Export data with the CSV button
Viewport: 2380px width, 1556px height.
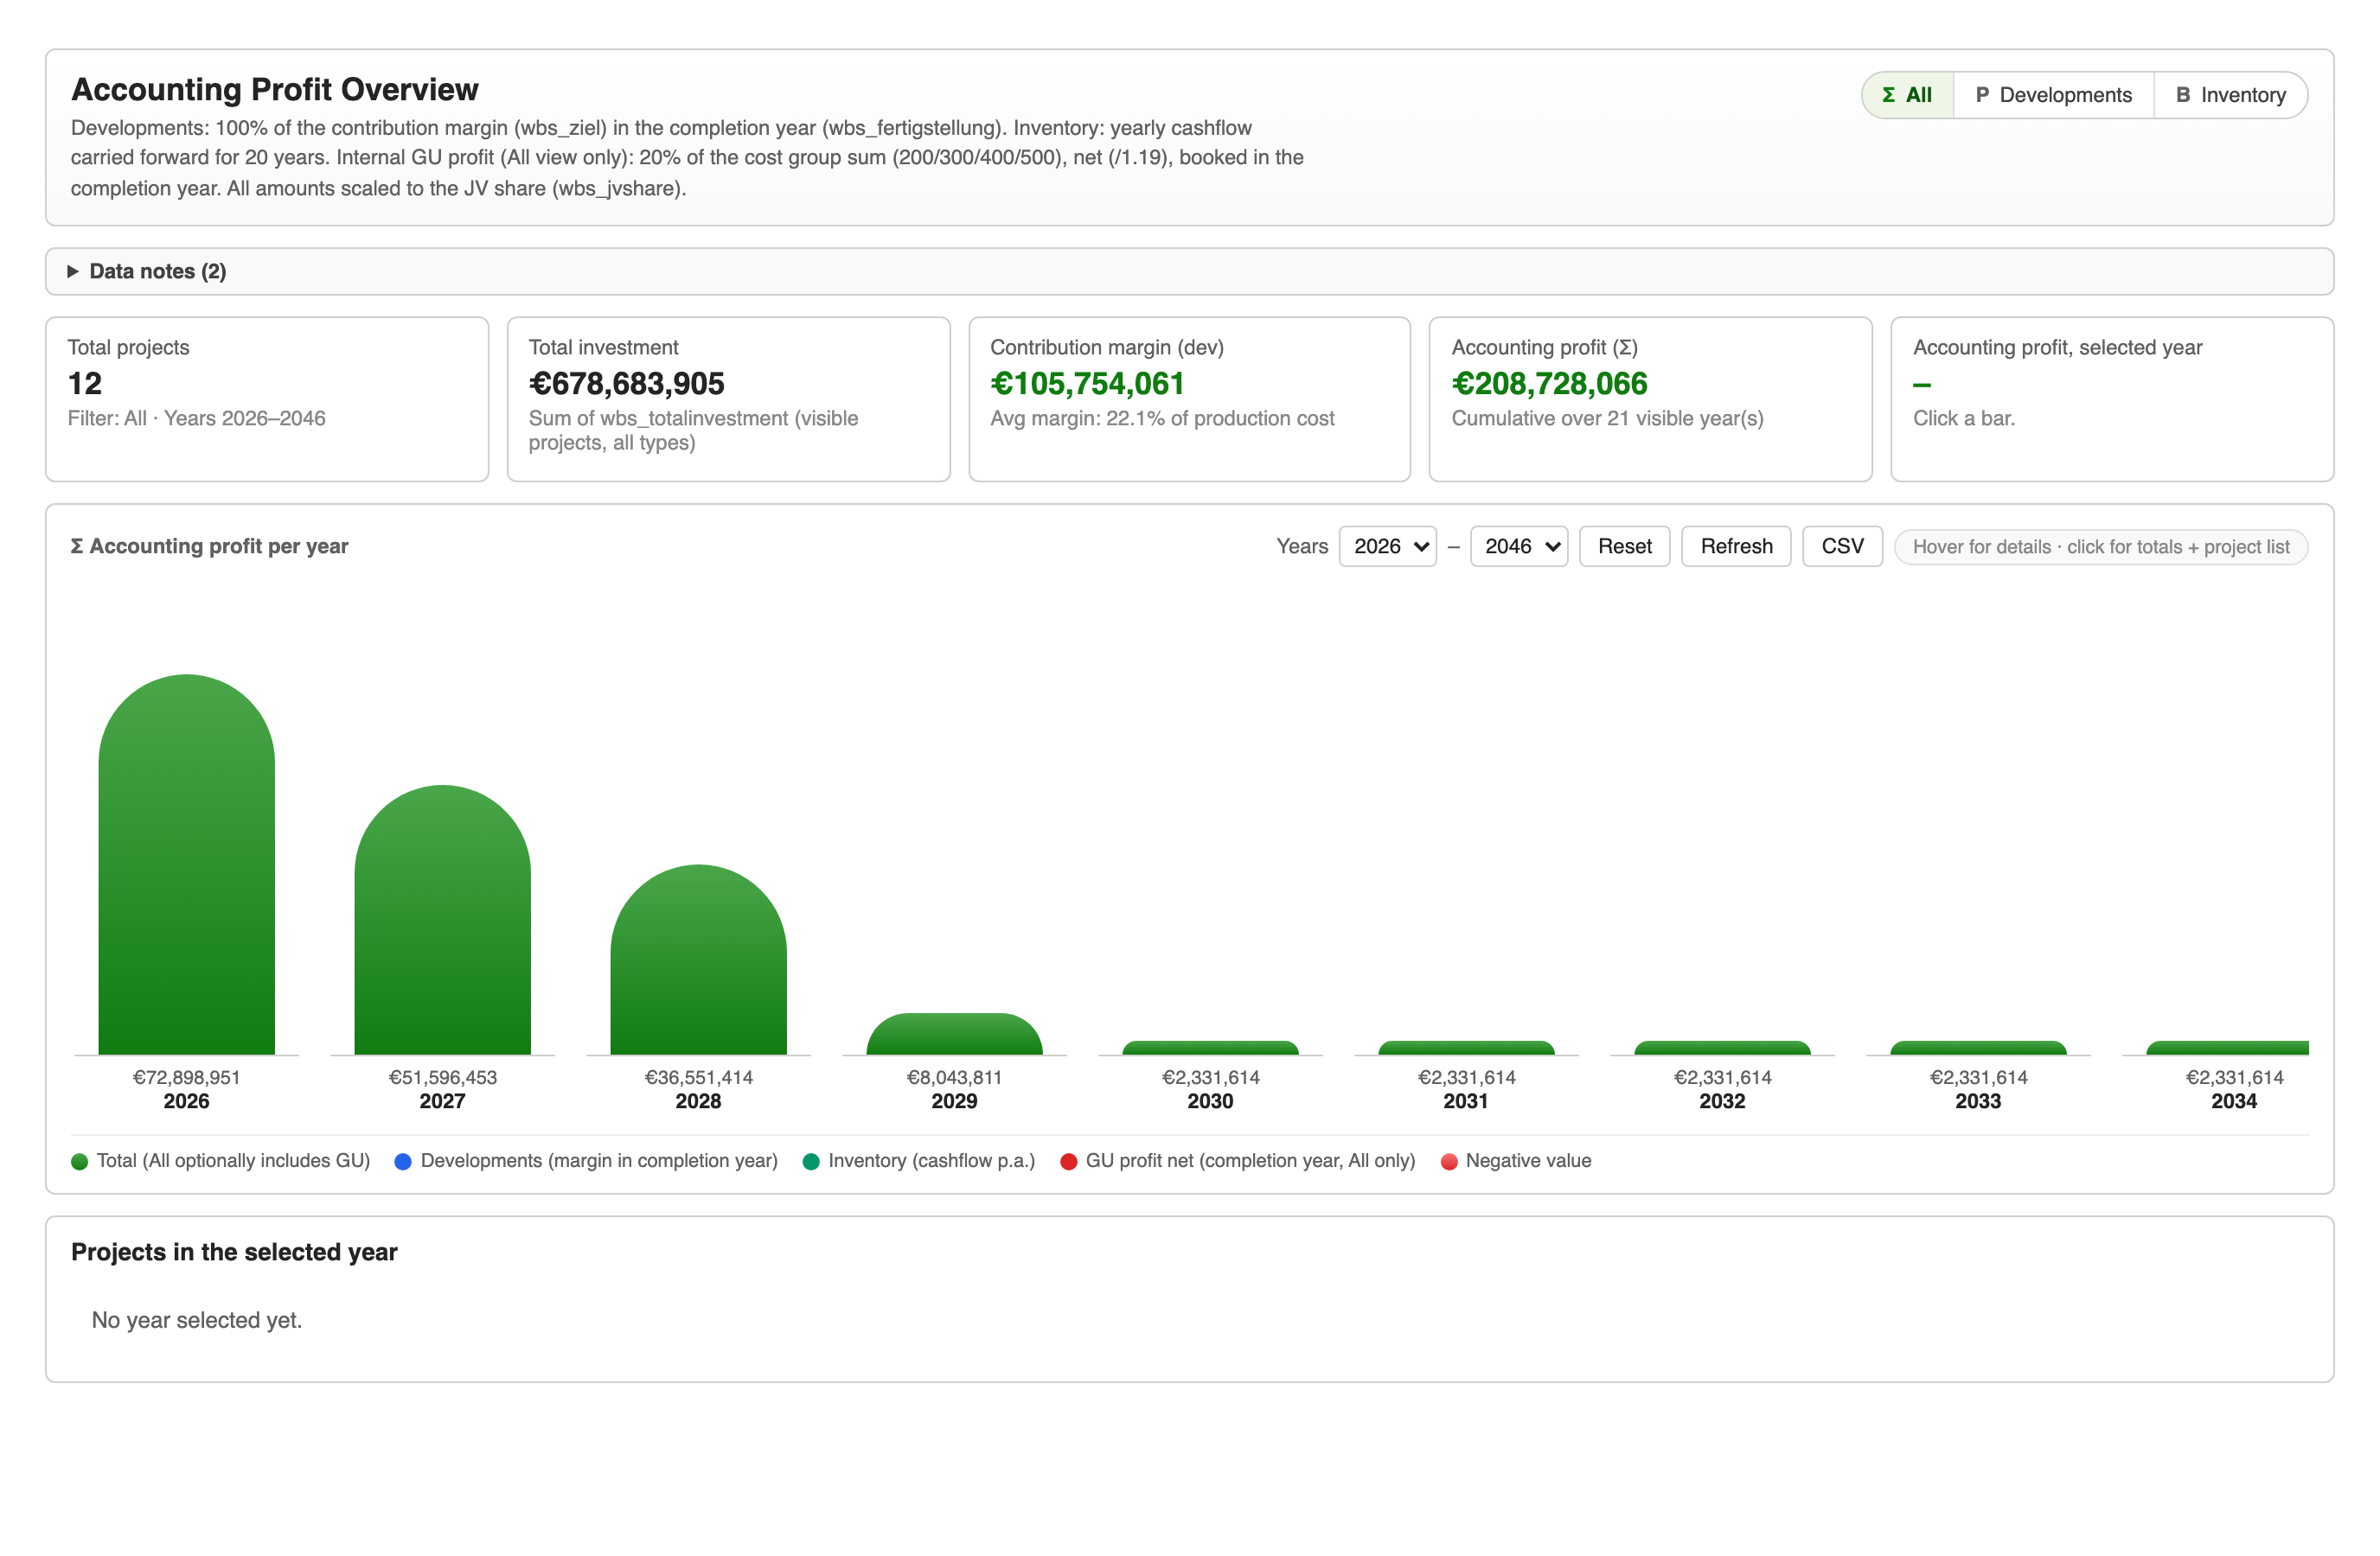(1842, 546)
